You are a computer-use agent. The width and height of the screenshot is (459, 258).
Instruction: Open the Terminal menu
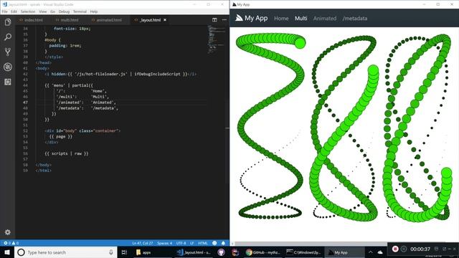coord(80,11)
